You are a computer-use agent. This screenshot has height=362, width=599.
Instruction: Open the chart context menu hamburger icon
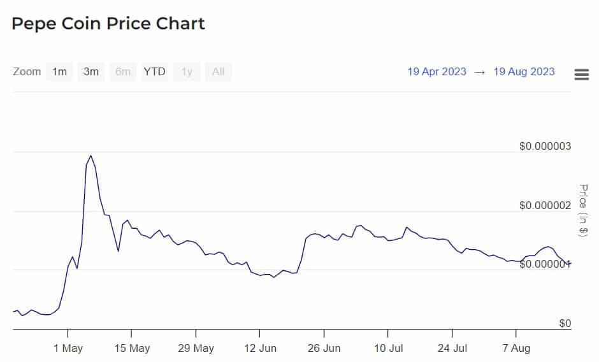point(581,74)
